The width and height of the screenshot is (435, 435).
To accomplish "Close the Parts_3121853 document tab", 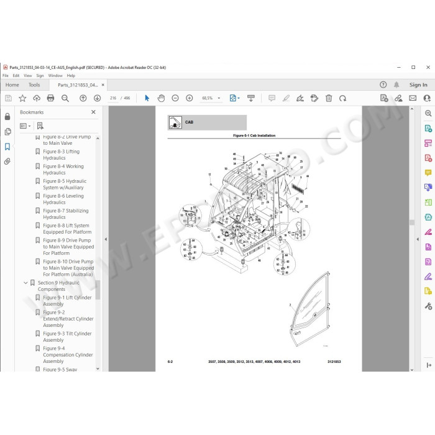I will (x=103, y=85).
